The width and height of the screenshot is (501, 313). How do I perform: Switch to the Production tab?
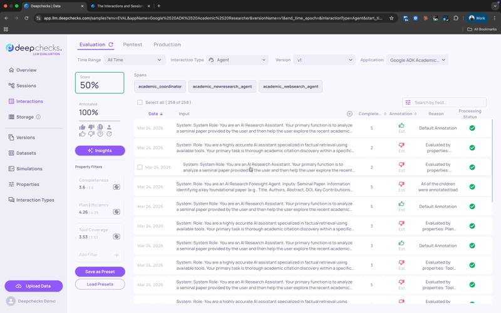click(167, 44)
